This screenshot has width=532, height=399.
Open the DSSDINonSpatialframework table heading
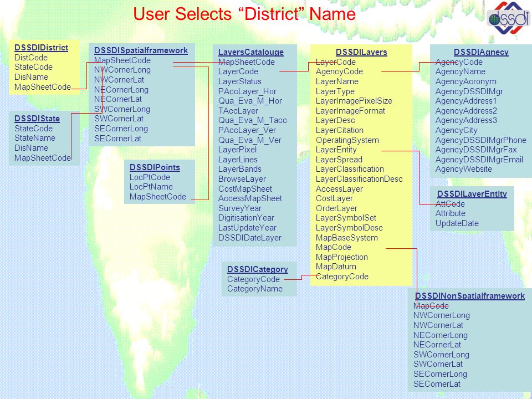(x=470, y=296)
